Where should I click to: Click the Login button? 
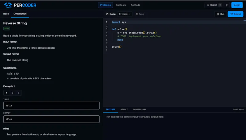point(237,5)
